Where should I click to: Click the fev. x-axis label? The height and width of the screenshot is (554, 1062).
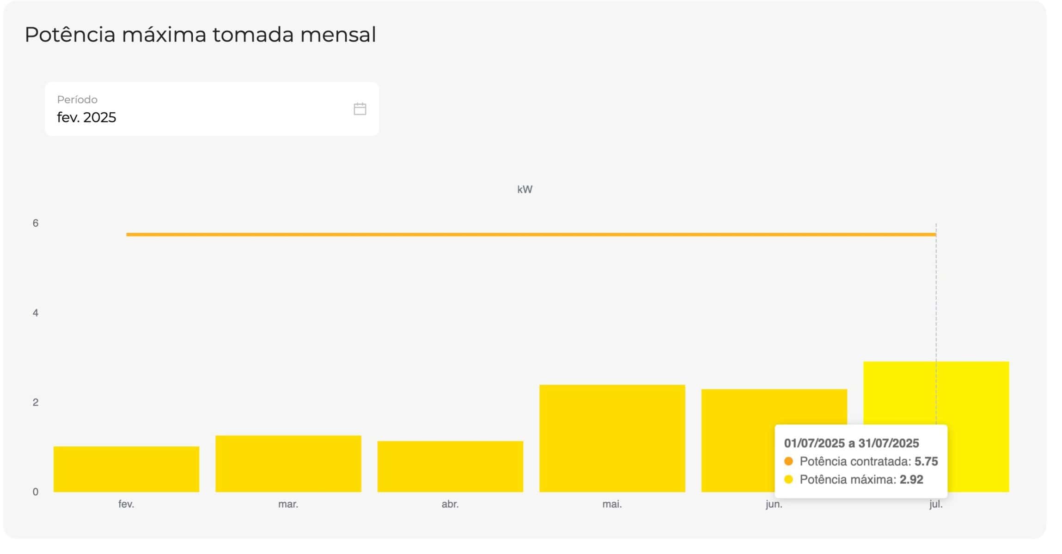[126, 504]
